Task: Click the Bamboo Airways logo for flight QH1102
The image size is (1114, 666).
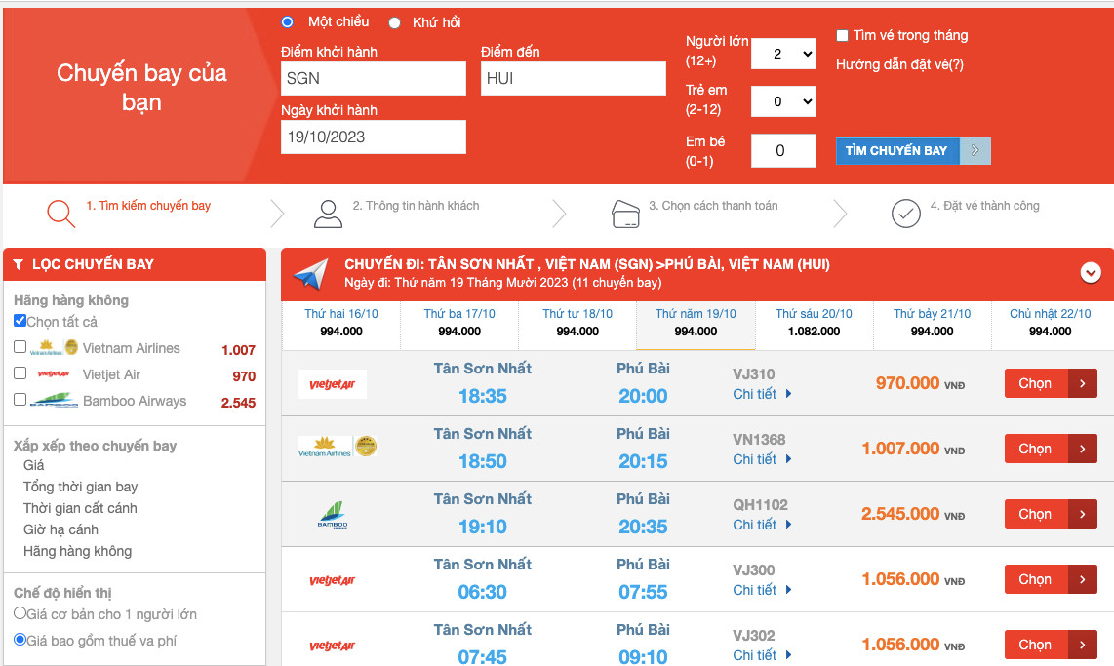Action: (332, 515)
